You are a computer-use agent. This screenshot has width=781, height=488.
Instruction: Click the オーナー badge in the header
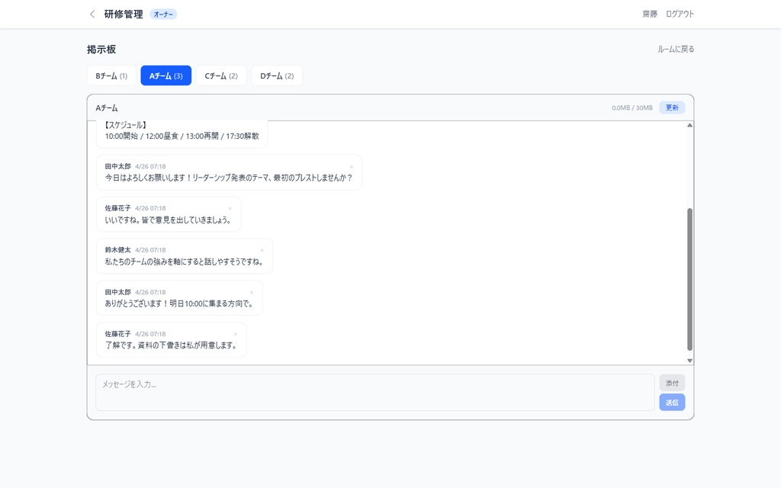[x=162, y=14]
